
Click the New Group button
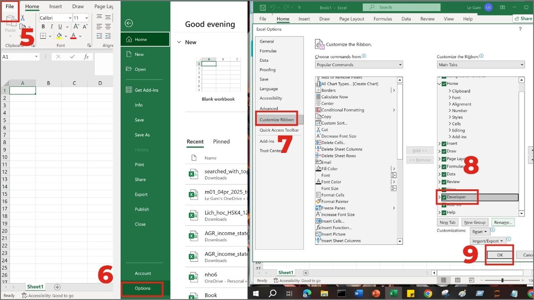[475, 222]
